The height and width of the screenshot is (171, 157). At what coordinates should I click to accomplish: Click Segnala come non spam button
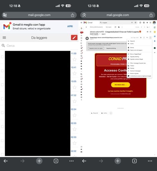96,48
